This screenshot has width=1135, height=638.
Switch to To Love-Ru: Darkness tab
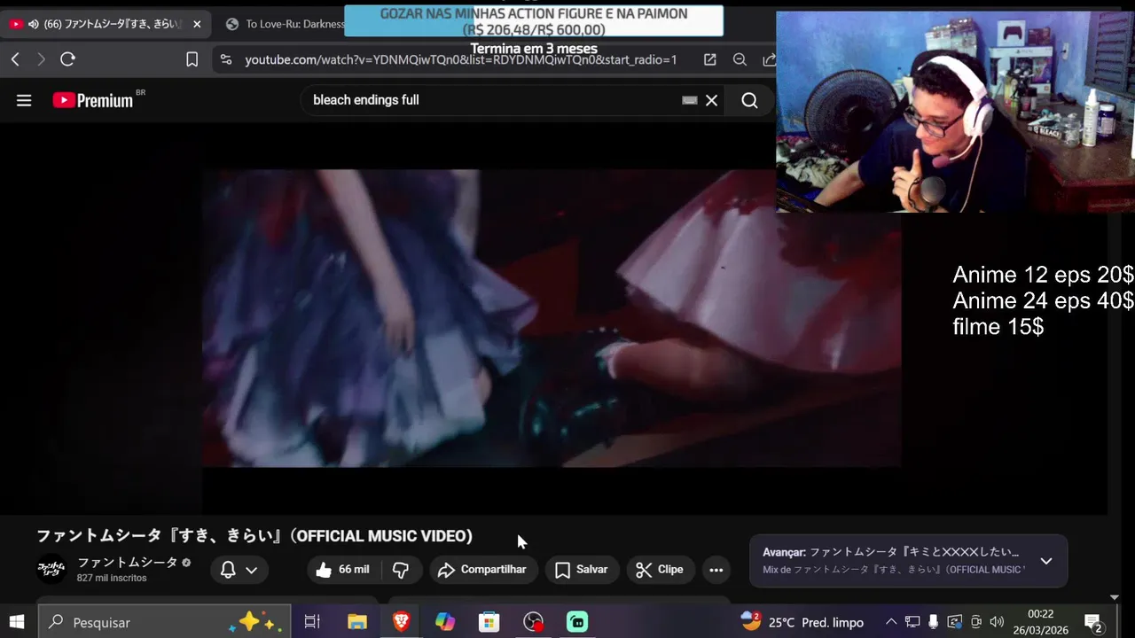(x=284, y=24)
